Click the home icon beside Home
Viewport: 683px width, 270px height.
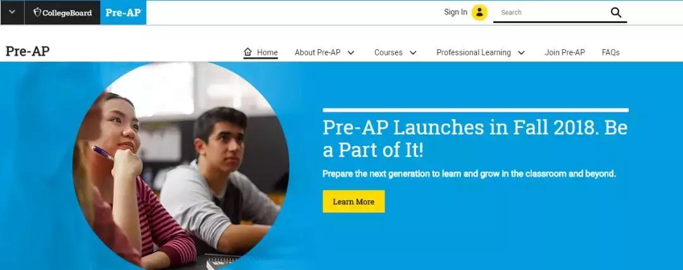(248, 52)
